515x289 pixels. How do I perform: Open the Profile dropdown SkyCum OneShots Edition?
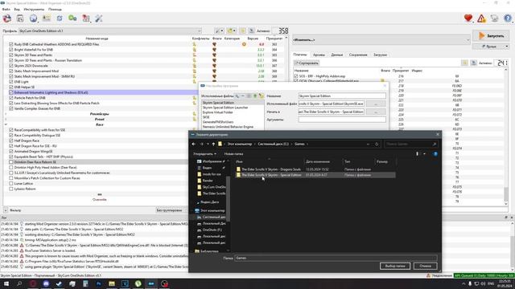click(110, 31)
